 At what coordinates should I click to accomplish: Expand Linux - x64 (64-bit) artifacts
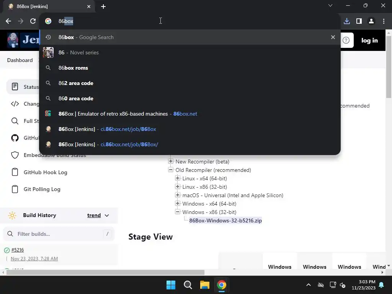point(178,178)
